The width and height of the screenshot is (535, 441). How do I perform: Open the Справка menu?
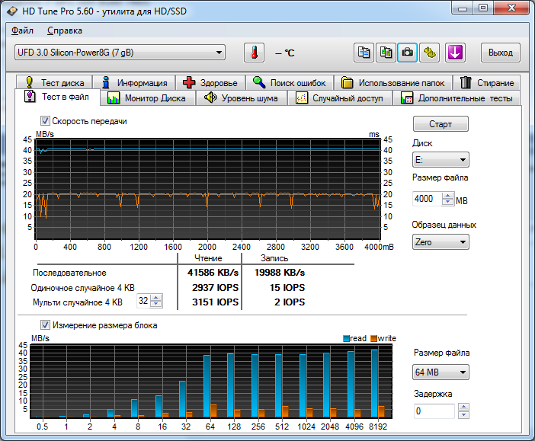(x=65, y=30)
